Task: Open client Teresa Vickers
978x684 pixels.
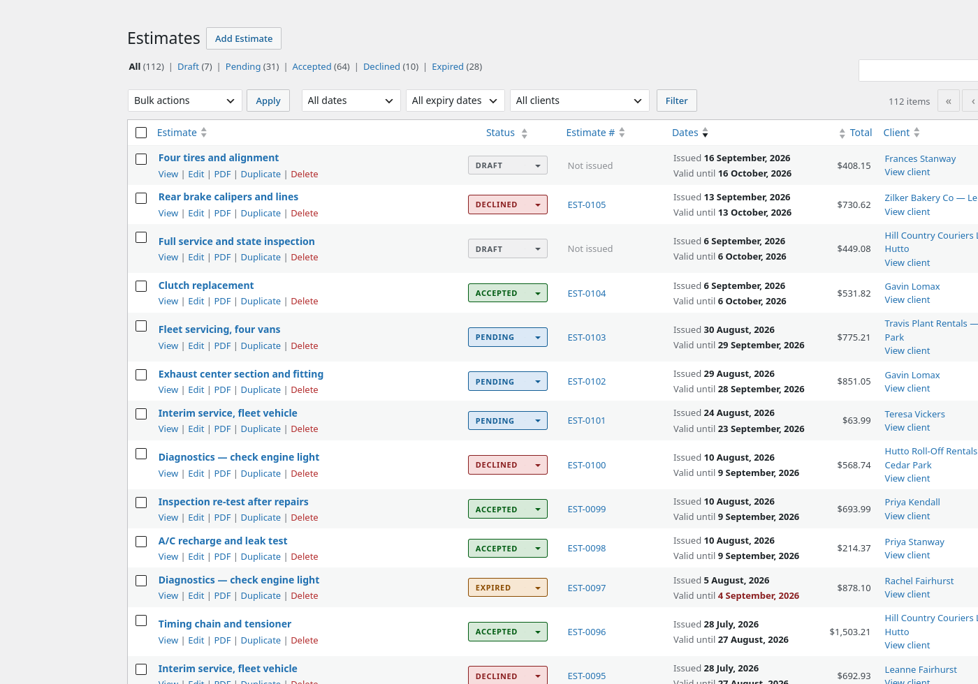Action: pyautogui.click(x=914, y=415)
